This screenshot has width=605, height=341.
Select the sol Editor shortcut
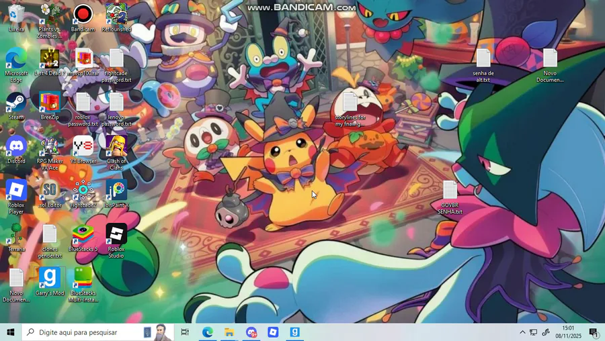pos(49,194)
